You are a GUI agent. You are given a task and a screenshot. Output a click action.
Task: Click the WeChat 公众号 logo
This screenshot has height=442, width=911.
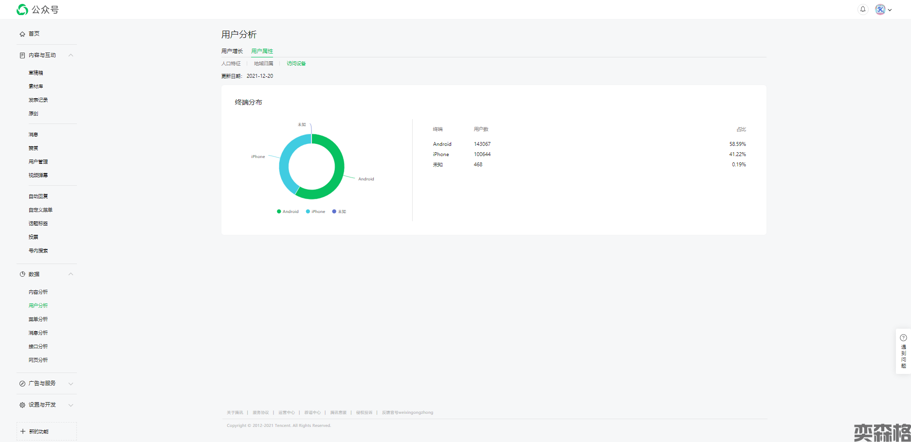coord(22,10)
